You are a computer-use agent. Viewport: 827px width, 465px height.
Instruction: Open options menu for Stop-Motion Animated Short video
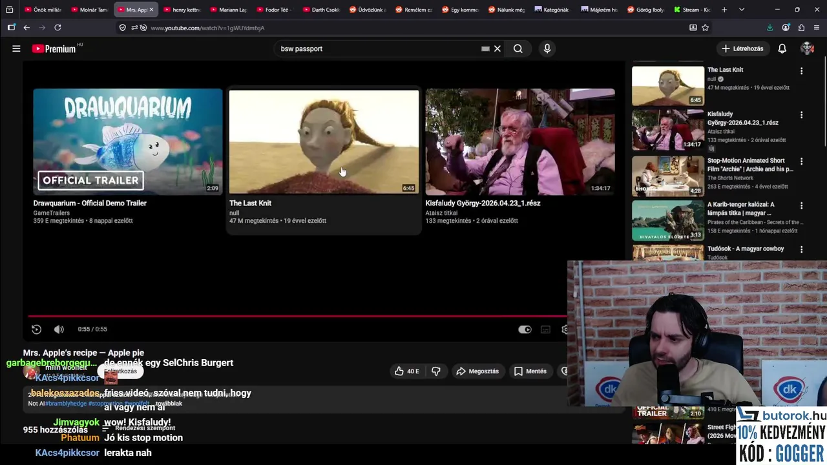coord(801,161)
